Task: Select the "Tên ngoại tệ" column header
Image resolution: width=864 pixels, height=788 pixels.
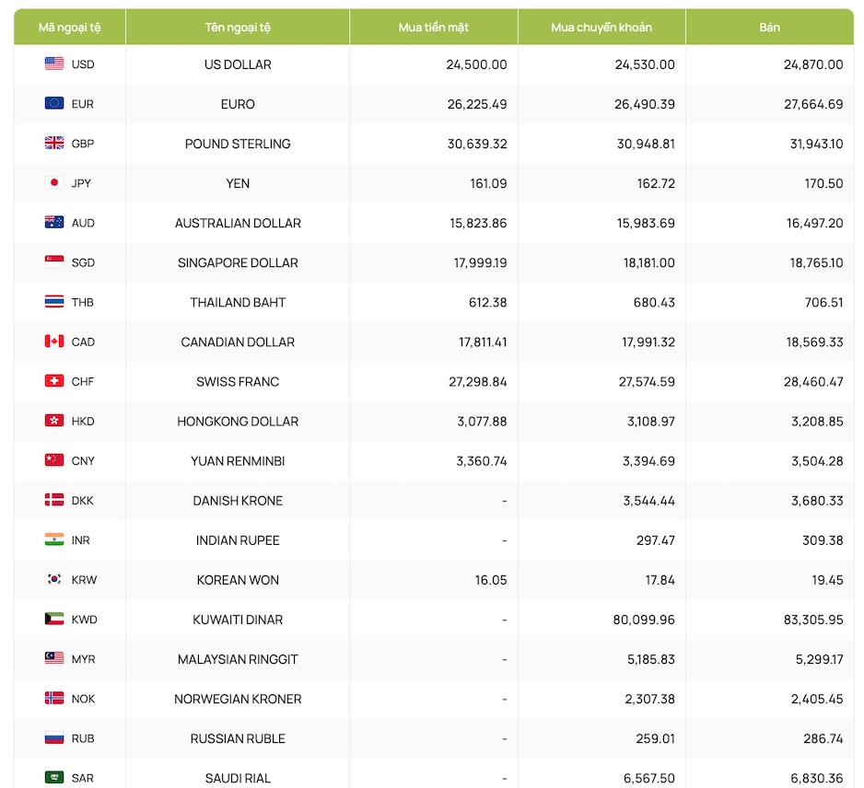Action: click(238, 28)
